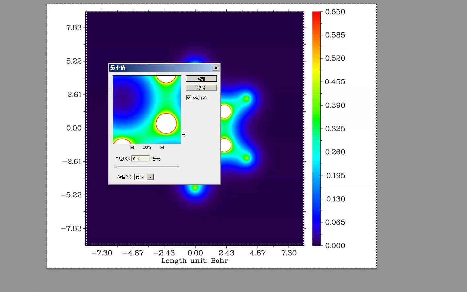Click the 0.520 colorbar value

(x=335, y=58)
